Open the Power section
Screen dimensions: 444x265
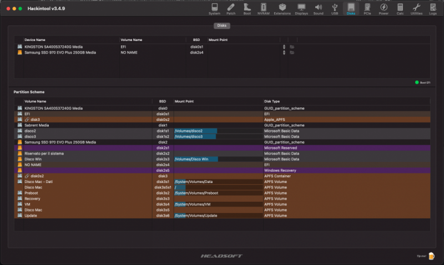click(x=384, y=8)
